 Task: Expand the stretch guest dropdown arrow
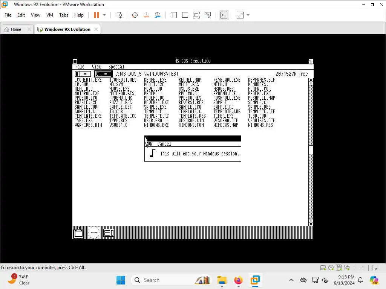pos(248,15)
